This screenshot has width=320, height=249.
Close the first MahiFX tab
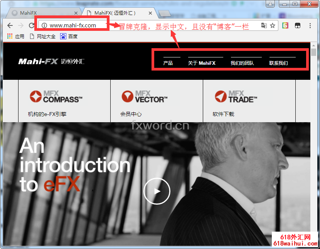[76, 13]
